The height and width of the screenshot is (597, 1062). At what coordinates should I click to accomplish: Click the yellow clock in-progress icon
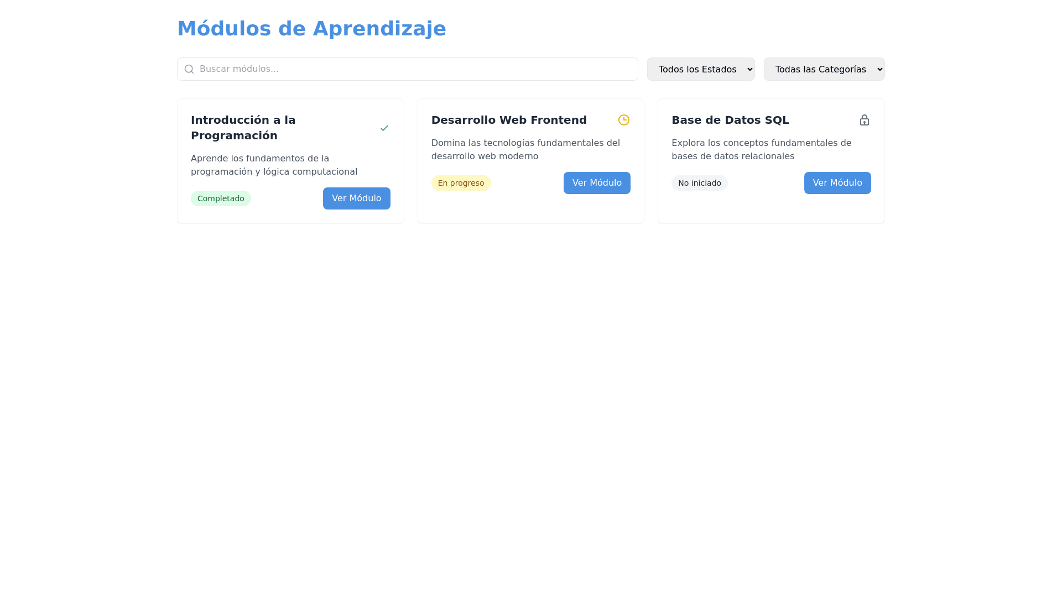623,120
